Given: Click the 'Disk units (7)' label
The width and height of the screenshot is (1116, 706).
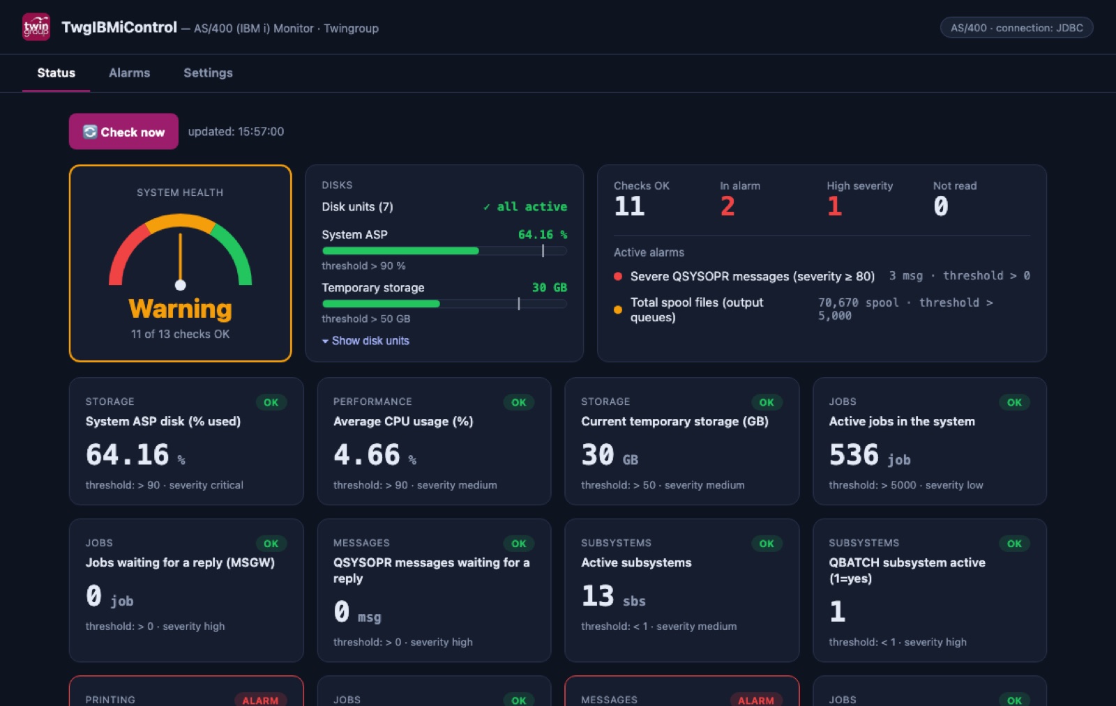Looking at the screenshot, I should 357,207.
